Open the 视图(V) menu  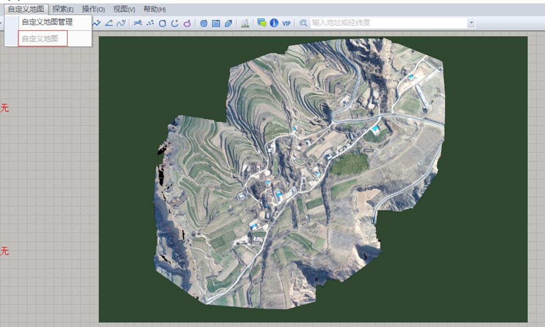[x=124, y=9]
